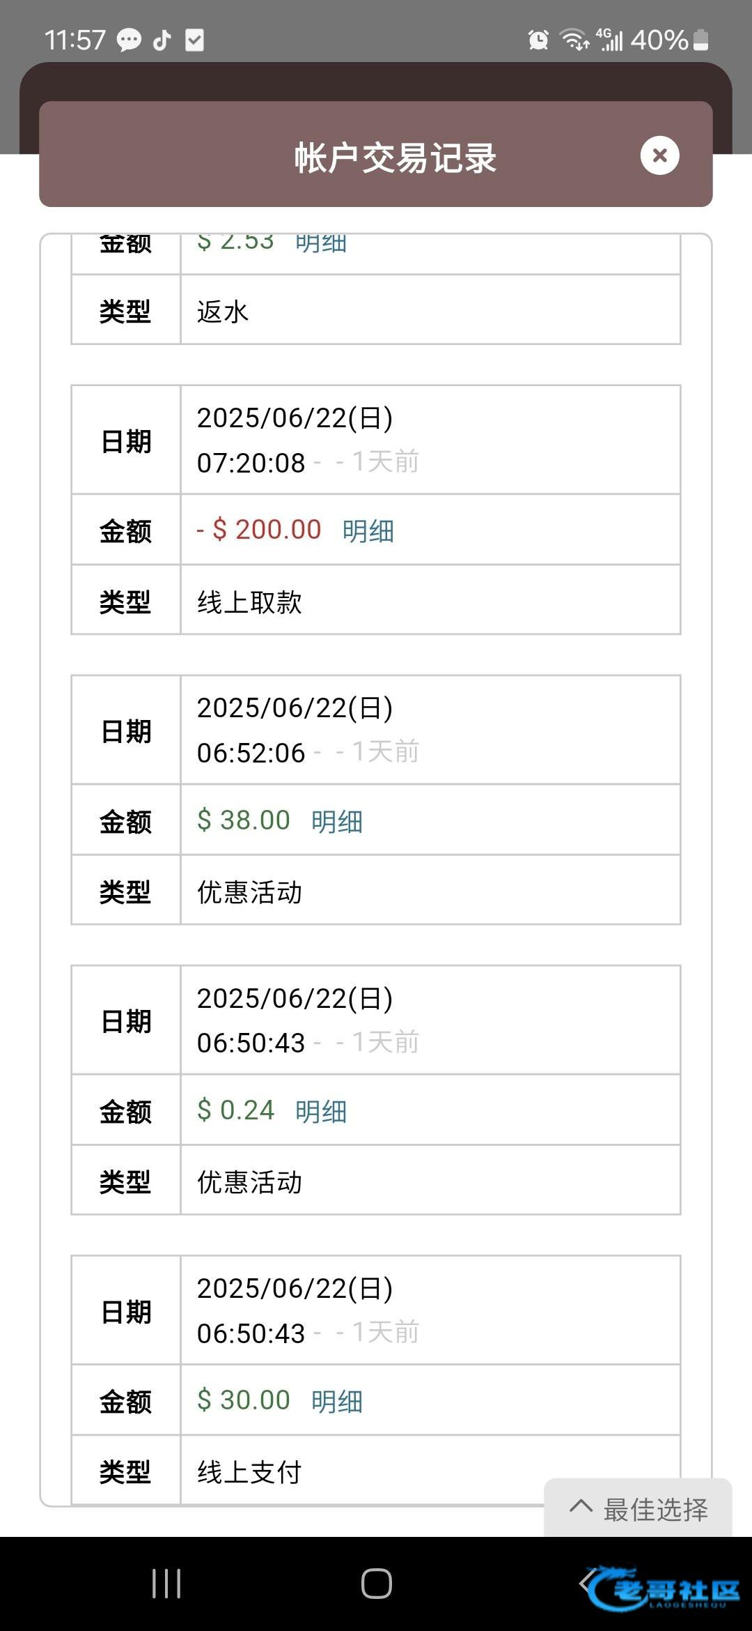This screenshot has width=752, height=1631.
Task: Open 明细 for the $30.00 online payment
Action: [336, 1402]
